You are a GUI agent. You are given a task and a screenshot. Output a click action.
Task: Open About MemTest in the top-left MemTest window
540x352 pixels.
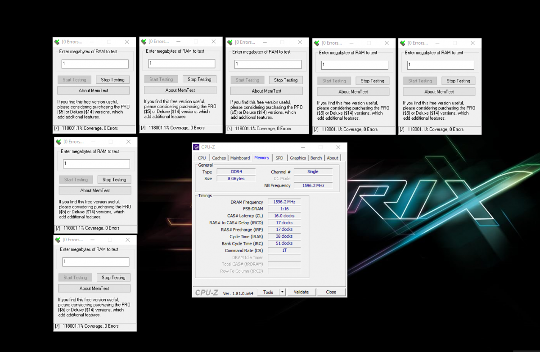pyautogui.click(x=94, y=90)
